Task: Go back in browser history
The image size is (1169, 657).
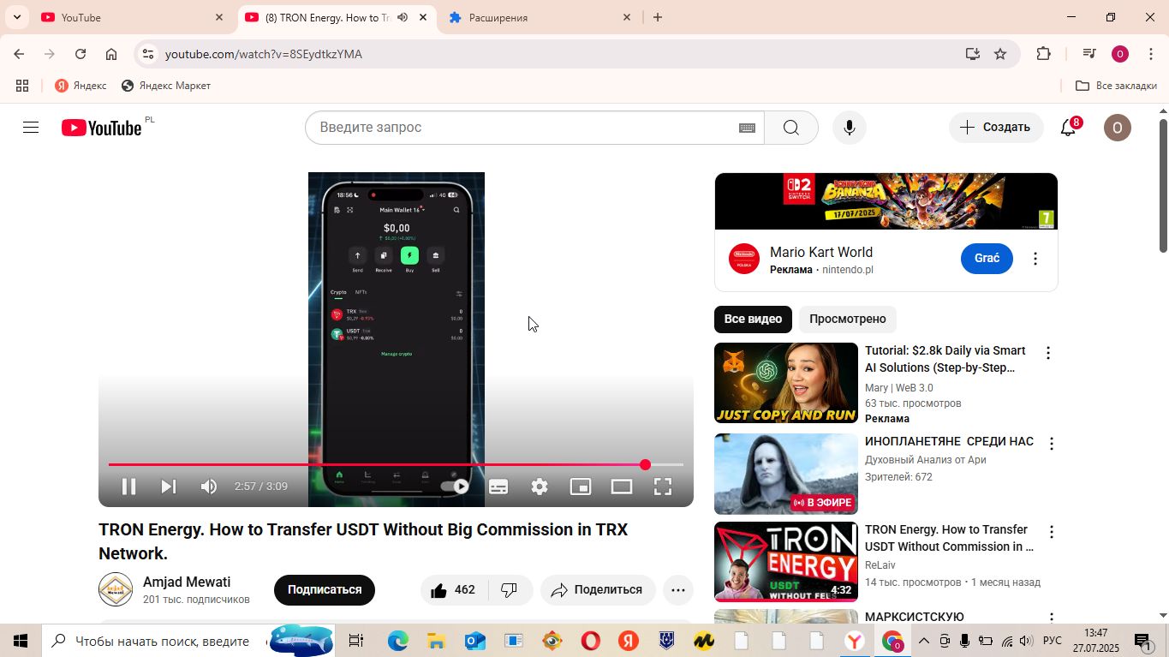Action: click(19, 54)
